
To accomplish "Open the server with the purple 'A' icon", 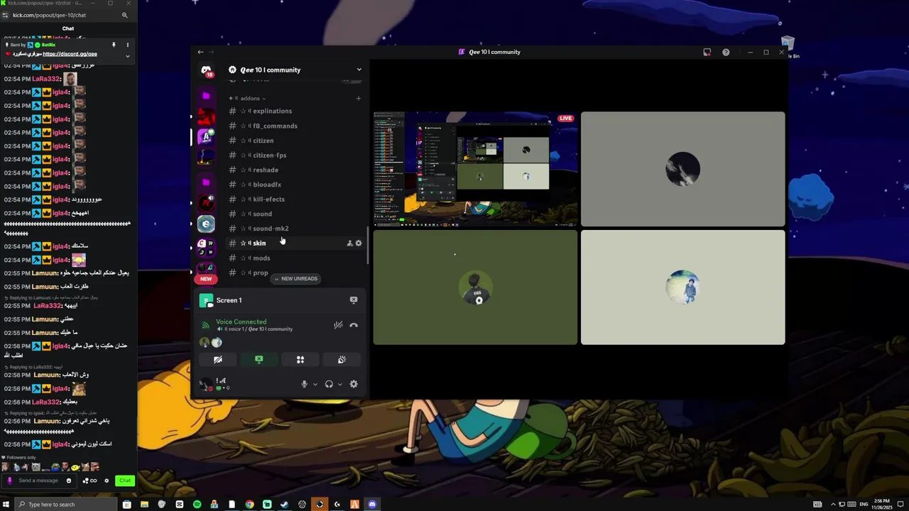I will pos(206,136).
